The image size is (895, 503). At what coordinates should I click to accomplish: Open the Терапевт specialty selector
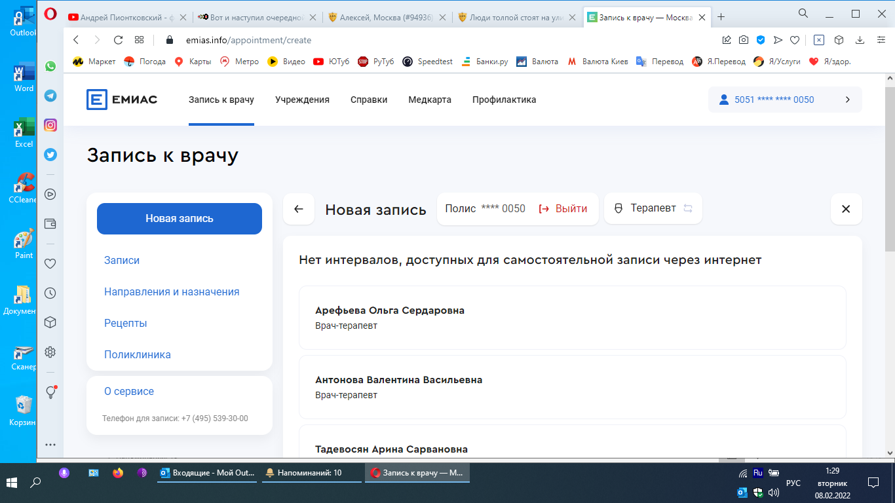pos(653,209)
